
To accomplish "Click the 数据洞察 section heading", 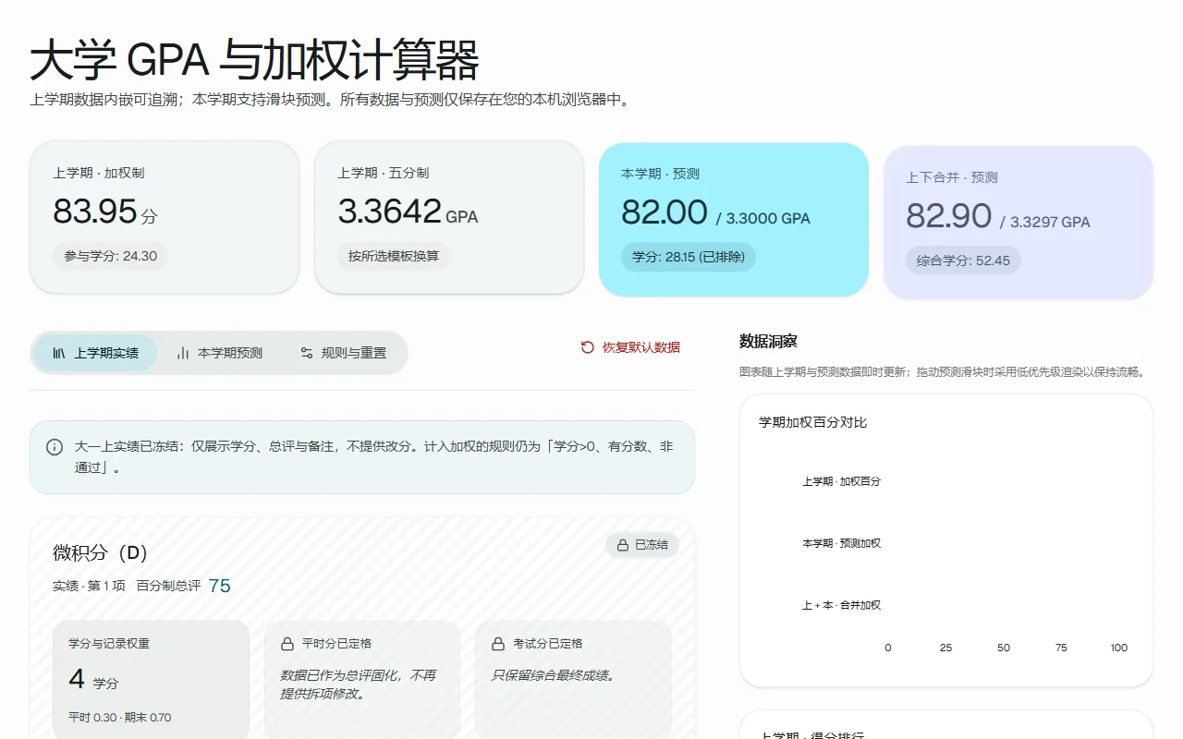I will (768, 341).
